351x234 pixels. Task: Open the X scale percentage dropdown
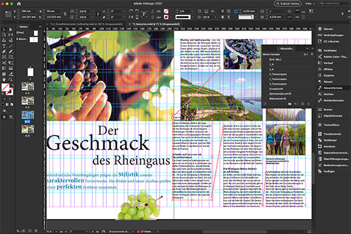point(91,11)
